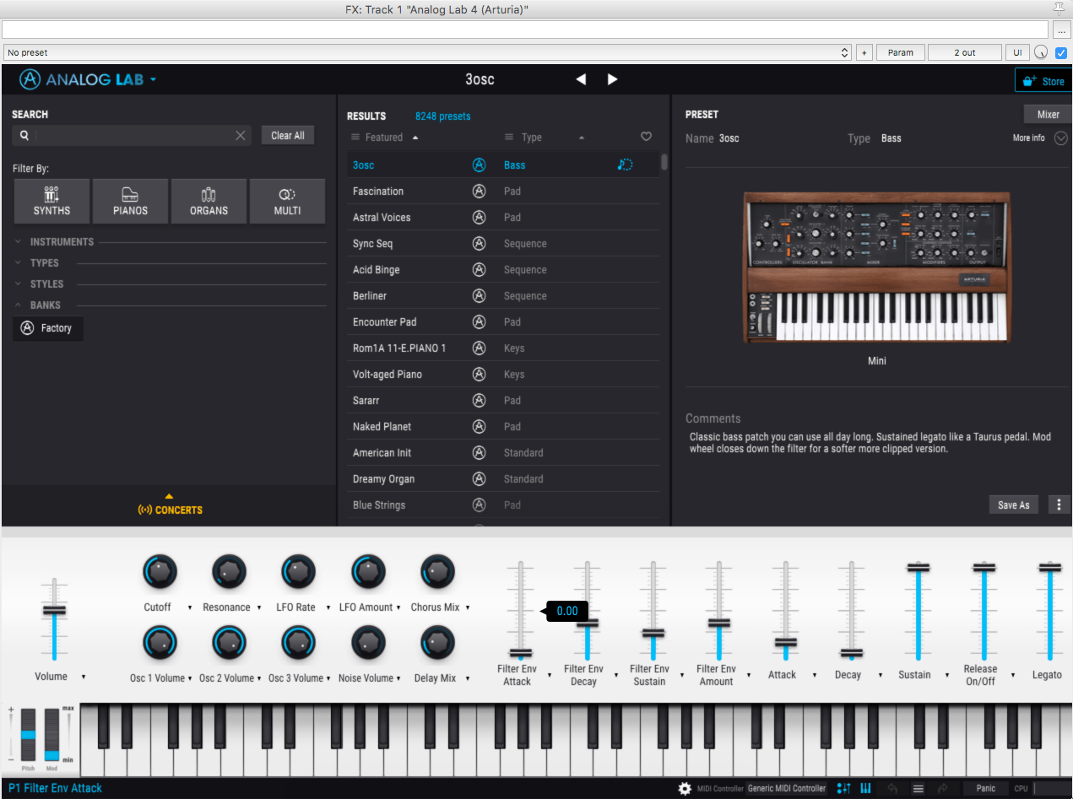
Task: Click Arturia logo on Berliner row
Action: point(480,296)
